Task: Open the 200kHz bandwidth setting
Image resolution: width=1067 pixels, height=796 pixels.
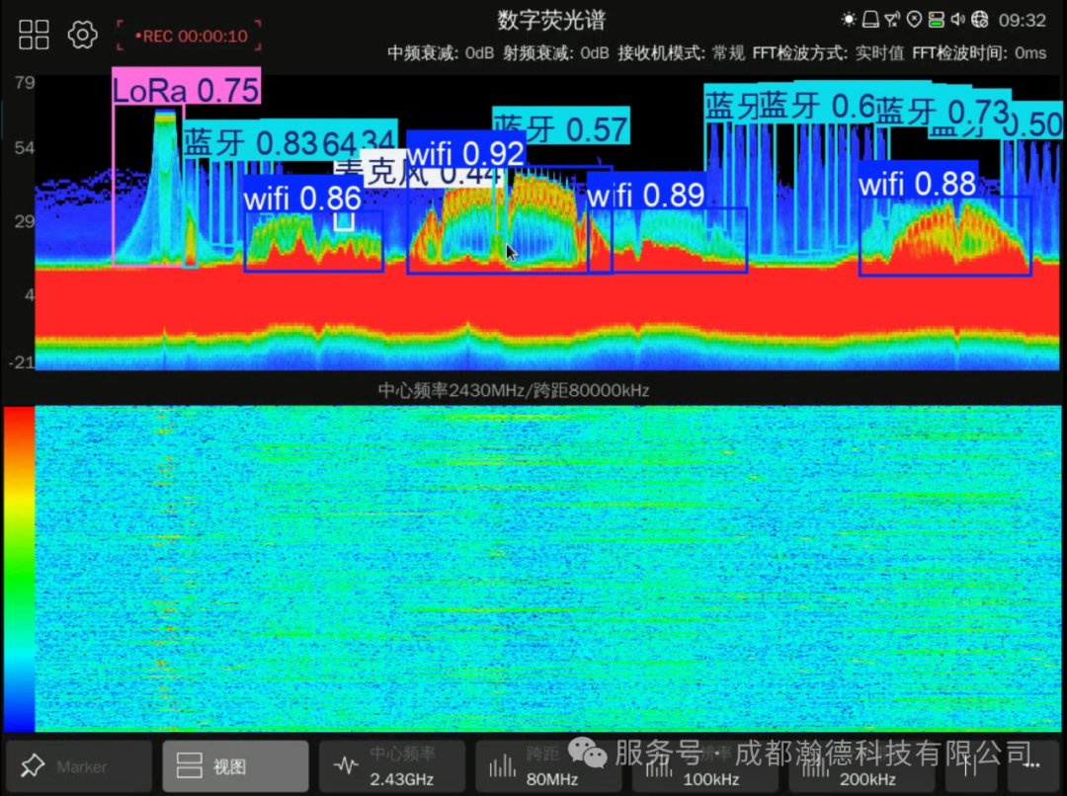Action: pyautogui.click(x=860, y=766)
